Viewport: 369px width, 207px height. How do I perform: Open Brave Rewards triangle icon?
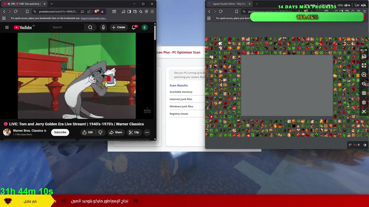coord(102,11)
